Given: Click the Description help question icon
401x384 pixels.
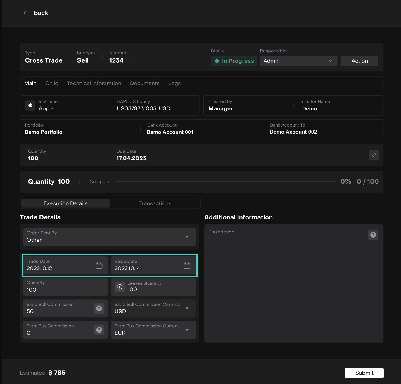Looking at the screenshot, I should (373, 235).
